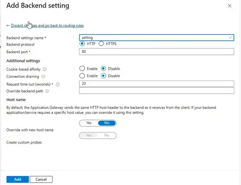The image size is (241, 185).
Task: Disable Connection draining
Action: pos(103,76)
